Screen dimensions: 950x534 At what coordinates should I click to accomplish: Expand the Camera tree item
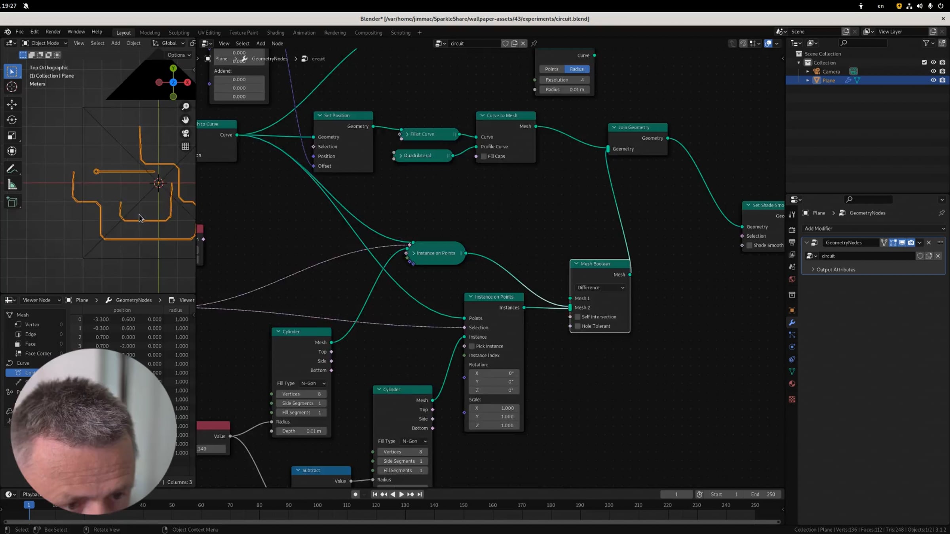(x=807, y=72)
